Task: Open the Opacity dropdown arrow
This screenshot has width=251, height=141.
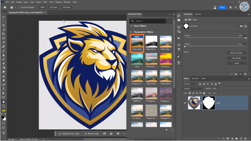Action: [219, 89]
